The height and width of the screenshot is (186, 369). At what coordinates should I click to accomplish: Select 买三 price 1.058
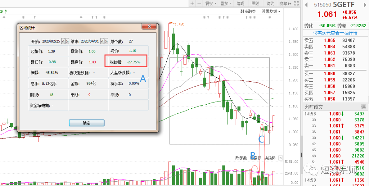[329, 86]
